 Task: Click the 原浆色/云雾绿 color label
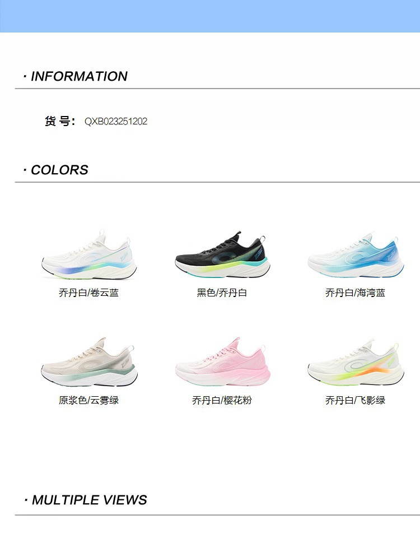[x=89, y=400]
